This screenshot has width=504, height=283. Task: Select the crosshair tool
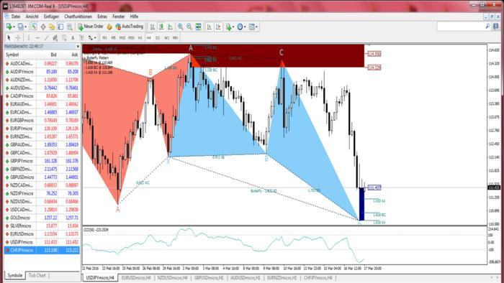pos(18,38)
